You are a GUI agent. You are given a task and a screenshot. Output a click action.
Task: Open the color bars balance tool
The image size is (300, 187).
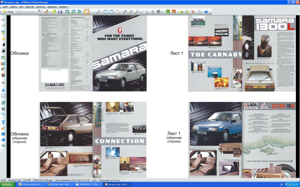(x=3, y=63)
